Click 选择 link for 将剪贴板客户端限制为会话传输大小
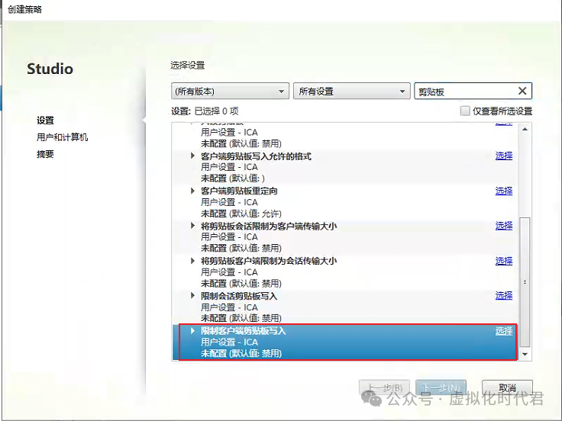The height and width of the screenshot is (421, 562). (x=504, y=261)
